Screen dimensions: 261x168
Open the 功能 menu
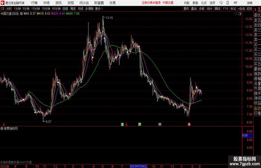[186, 3]
